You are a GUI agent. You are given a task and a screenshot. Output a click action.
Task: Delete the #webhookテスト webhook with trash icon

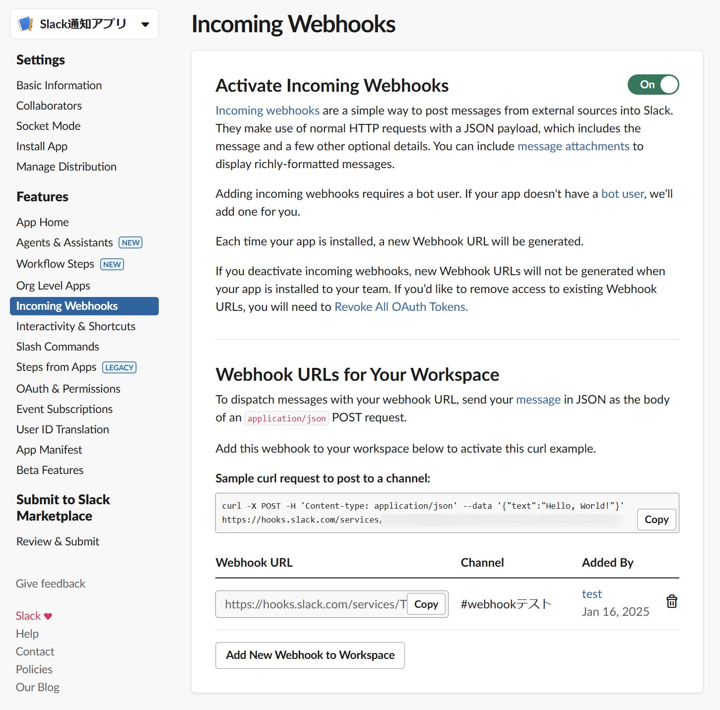671,601
